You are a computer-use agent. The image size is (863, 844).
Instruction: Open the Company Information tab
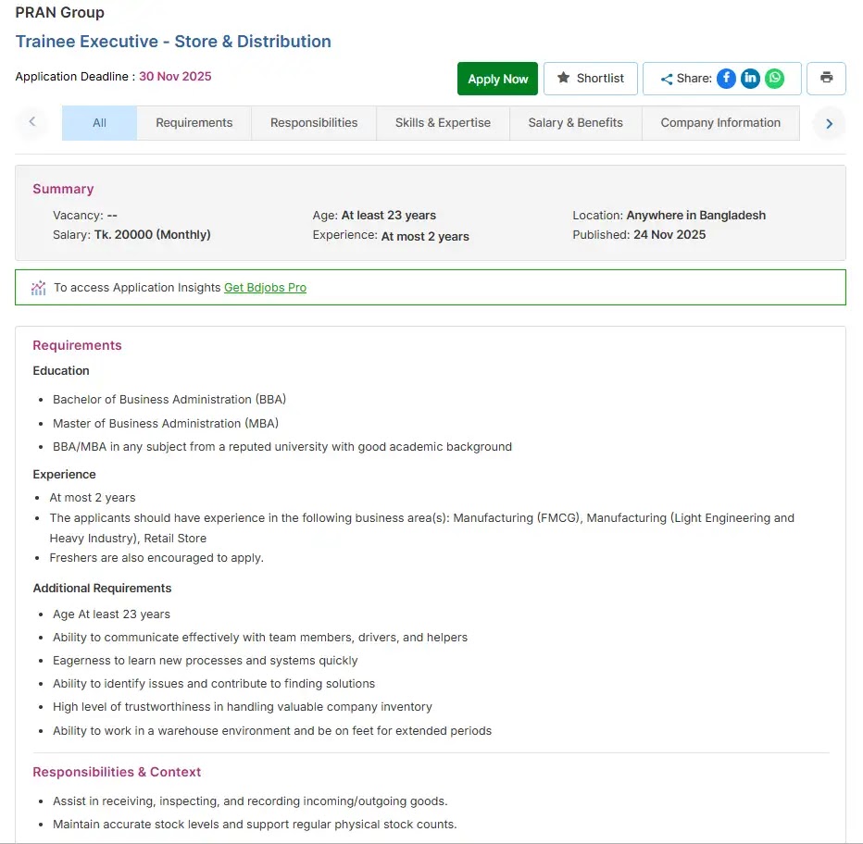click(720, 123)
